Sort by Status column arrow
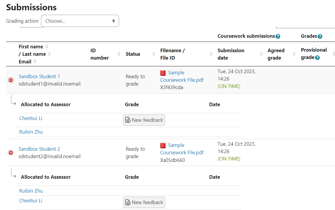The height and width of the screenshot is (210, 335). pos(153,54)
